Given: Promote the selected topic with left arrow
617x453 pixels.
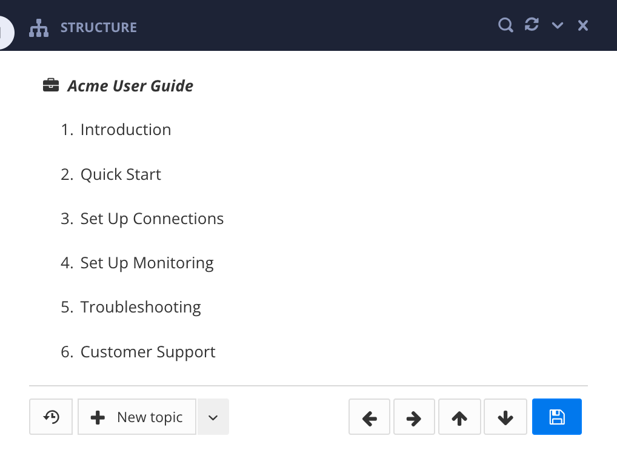Looking at the screenshot, I should click(369, 417).
